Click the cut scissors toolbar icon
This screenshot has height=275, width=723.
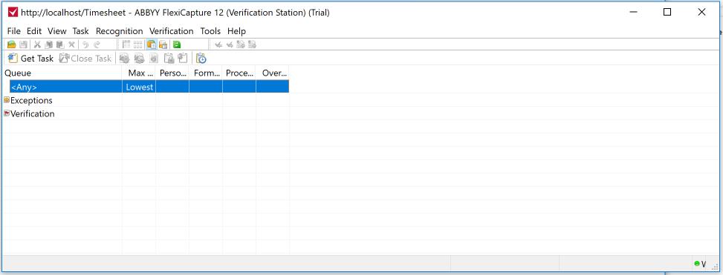click(37, 44)
